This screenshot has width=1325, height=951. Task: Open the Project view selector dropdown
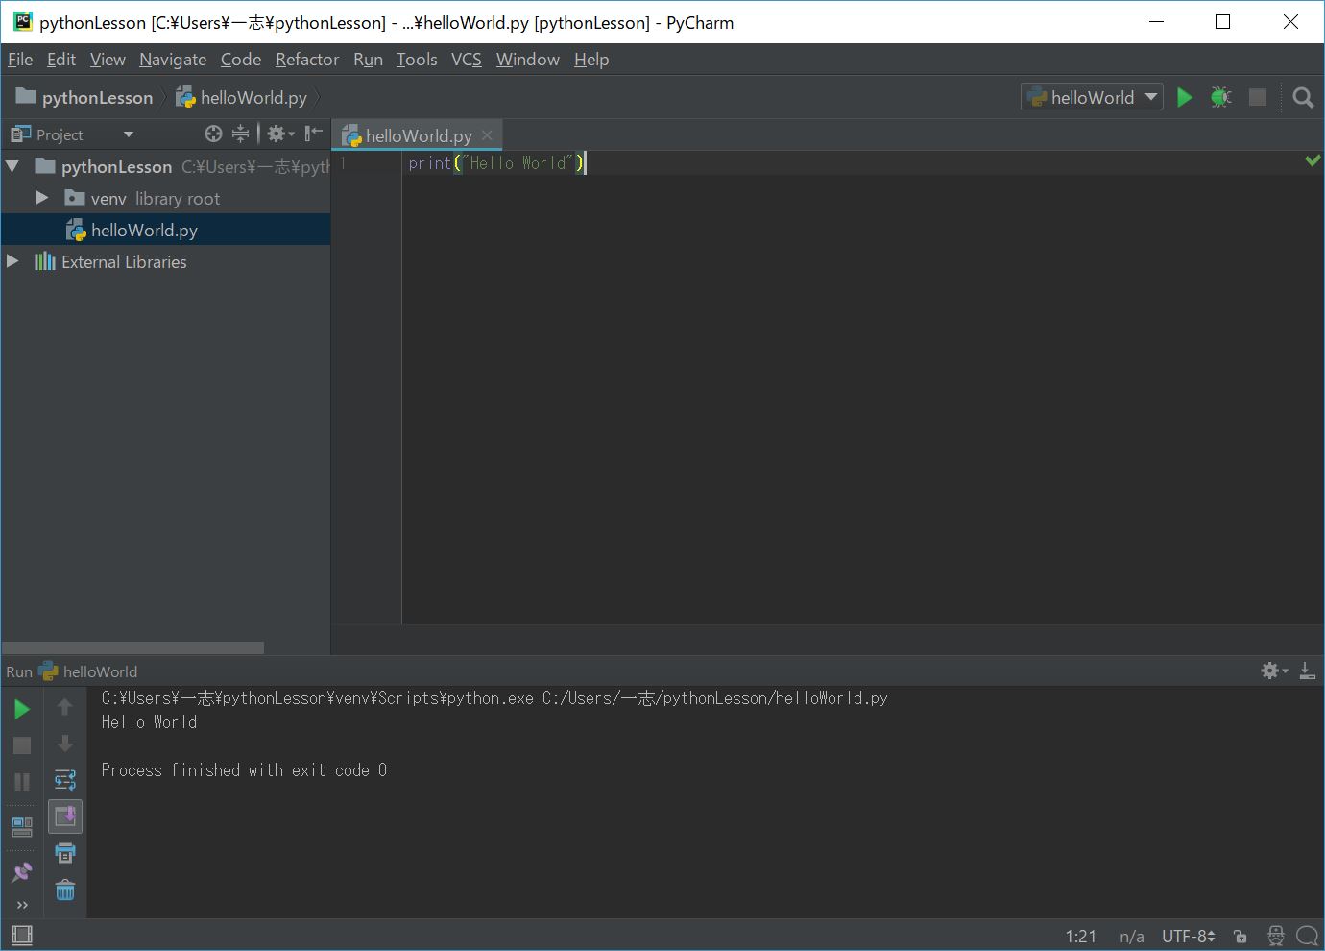(129, 134)
